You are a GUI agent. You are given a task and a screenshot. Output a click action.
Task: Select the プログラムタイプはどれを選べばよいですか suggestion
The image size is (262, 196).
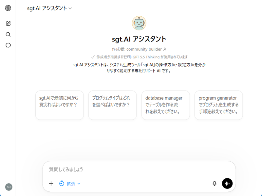(x=112, y=105)
